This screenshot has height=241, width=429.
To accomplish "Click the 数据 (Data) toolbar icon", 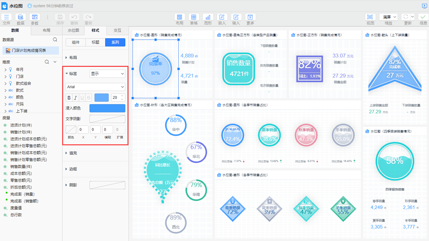I will point(20,17).
